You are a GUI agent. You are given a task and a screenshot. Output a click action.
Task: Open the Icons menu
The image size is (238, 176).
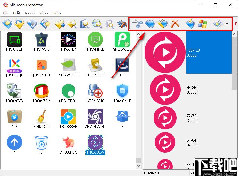30,13
